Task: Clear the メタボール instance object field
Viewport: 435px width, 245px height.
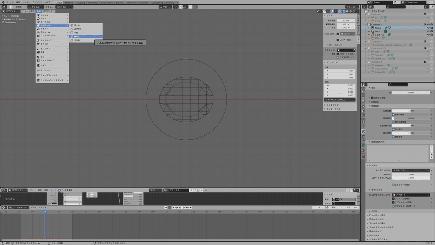Action: (x=428, y=195)
